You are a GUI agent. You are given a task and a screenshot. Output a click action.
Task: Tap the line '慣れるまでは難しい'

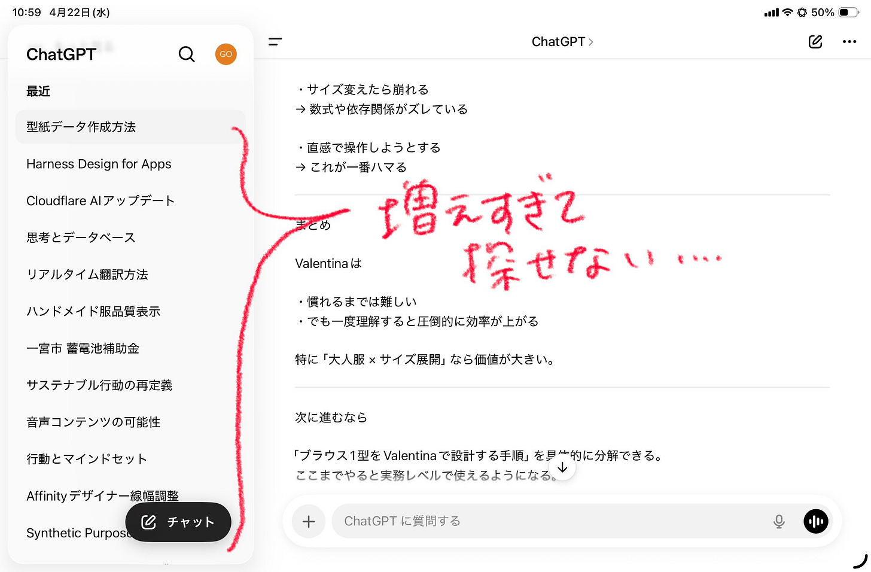pyautogui.click(x=357, y=302)
